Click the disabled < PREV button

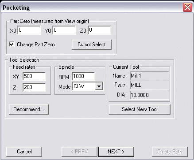[79, 152]
